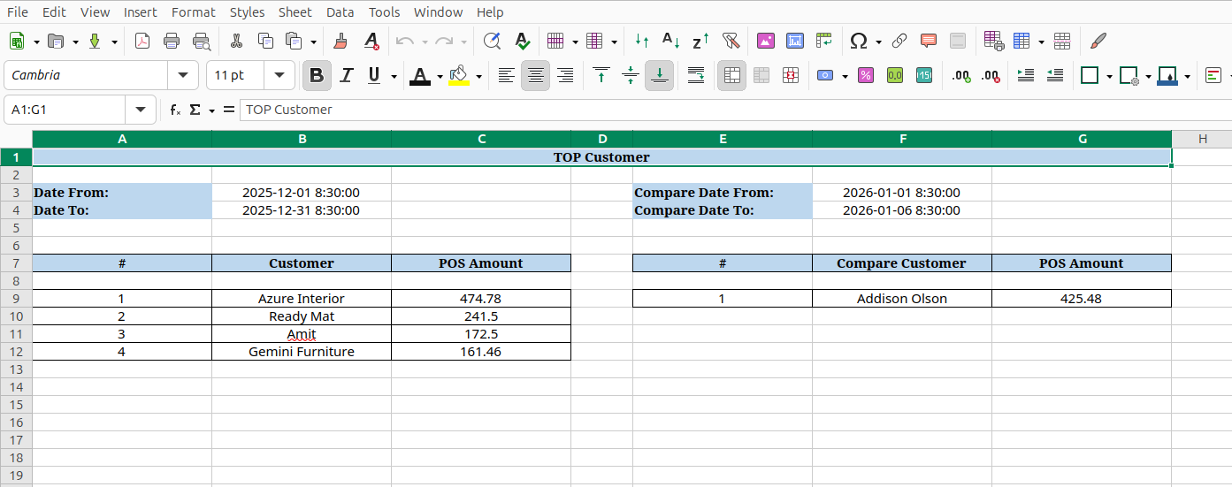Open the Borders dropdown arrow

coord(1110,76)
